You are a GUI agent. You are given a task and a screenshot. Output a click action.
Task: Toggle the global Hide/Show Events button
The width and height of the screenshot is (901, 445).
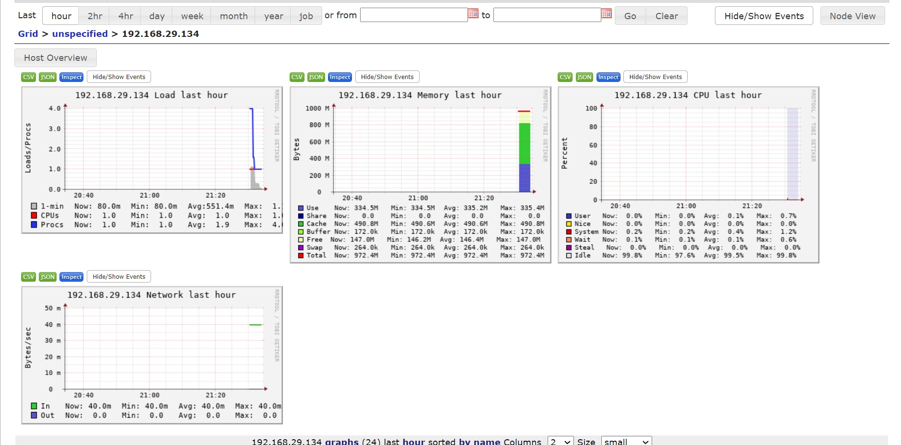point(764,16)
